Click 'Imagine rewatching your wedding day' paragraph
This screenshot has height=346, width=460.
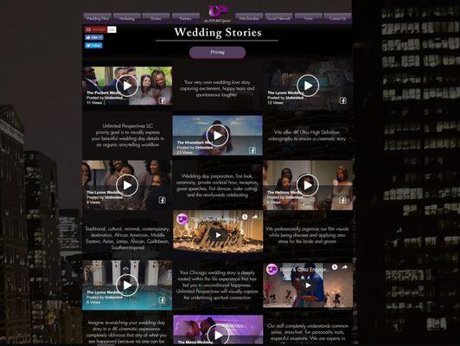click(x=127, y=332)
